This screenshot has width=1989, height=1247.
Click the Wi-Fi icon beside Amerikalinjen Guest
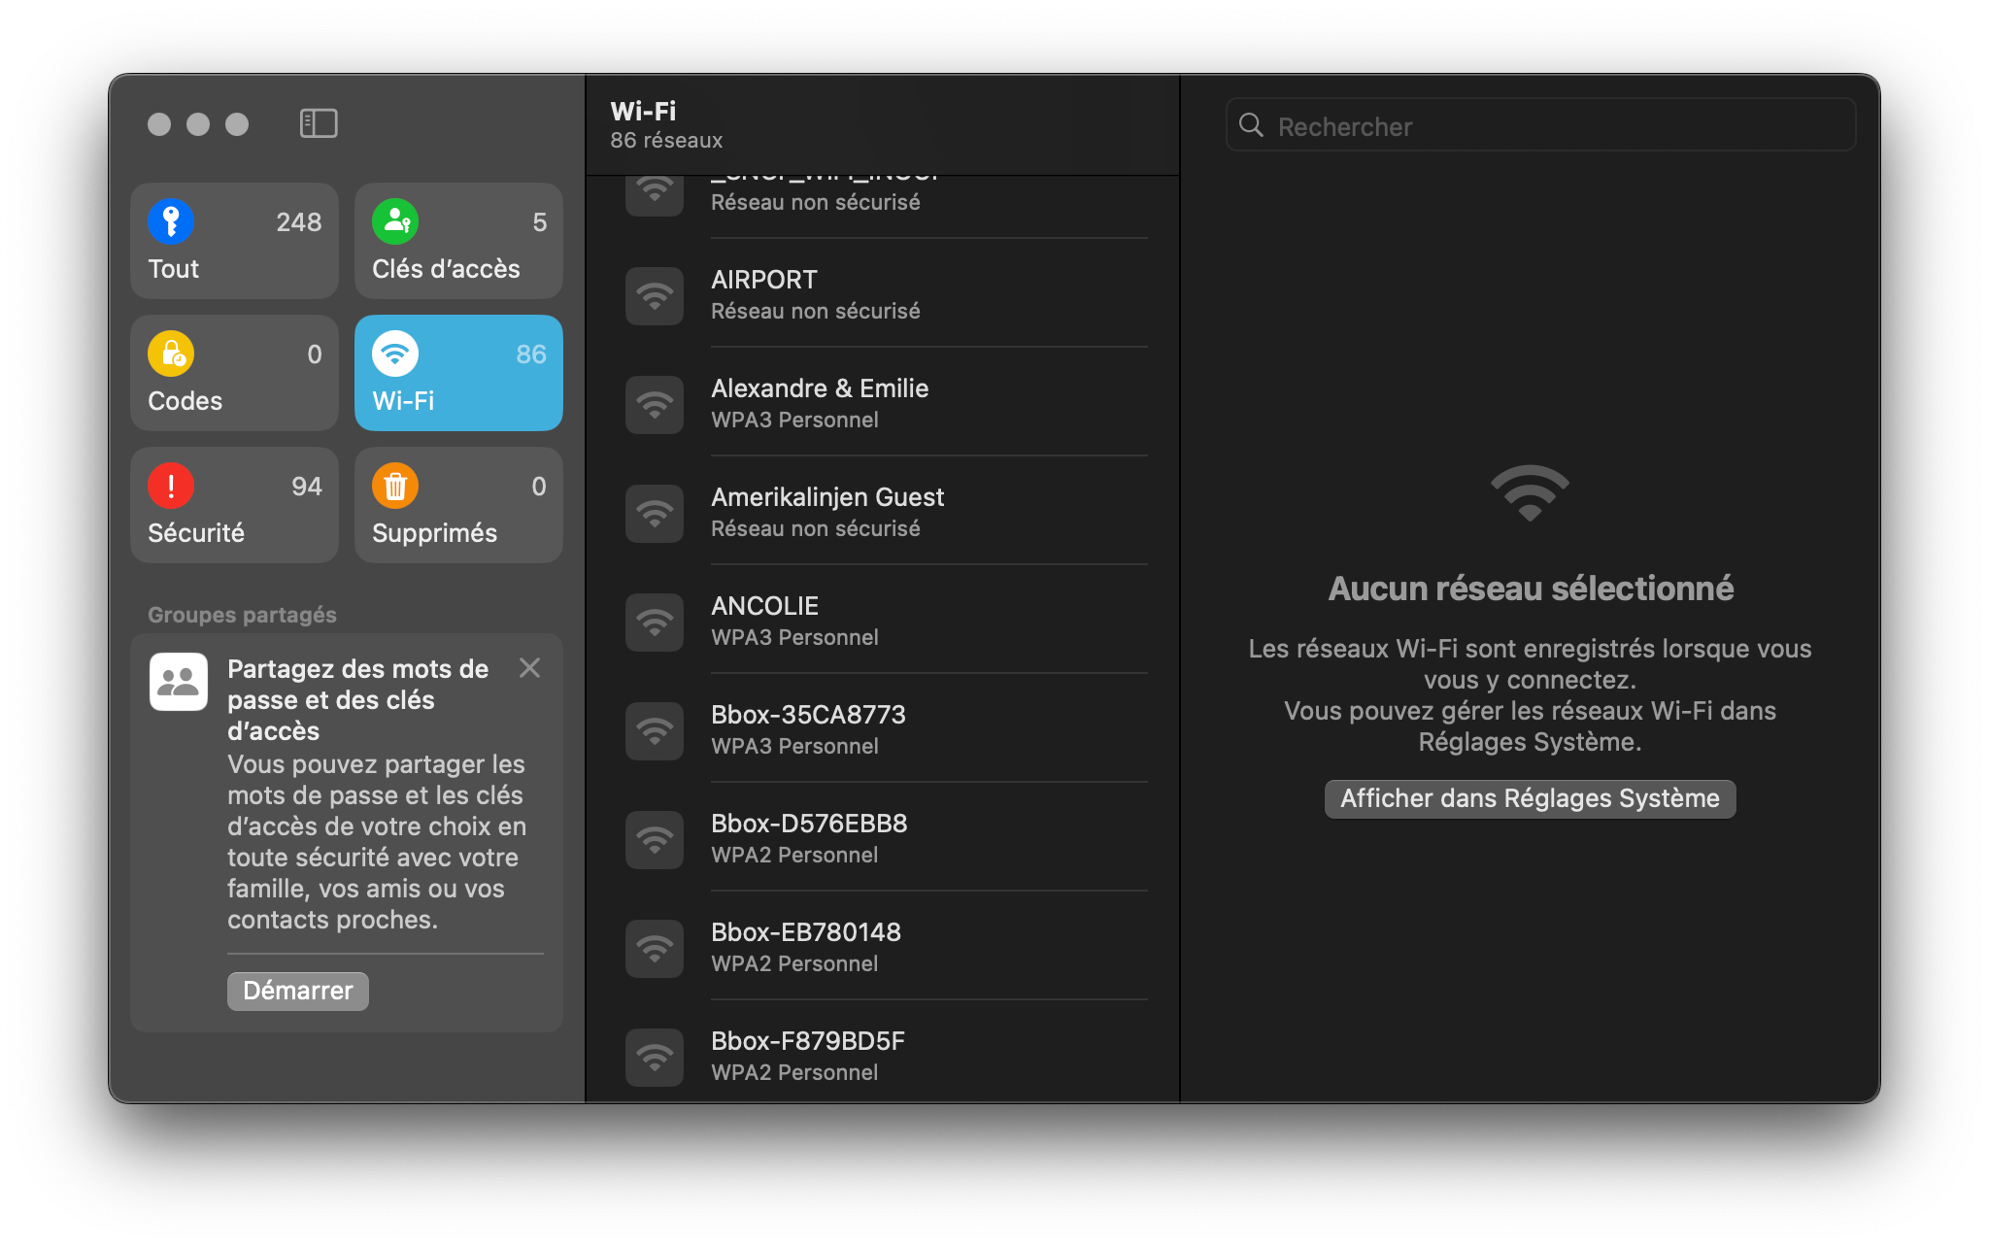pos(655,513)
